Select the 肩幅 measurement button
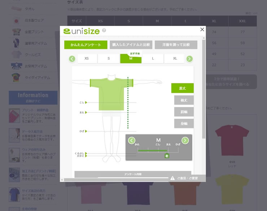The height and width of the screenshot is (211, 267). coord(184,112)
